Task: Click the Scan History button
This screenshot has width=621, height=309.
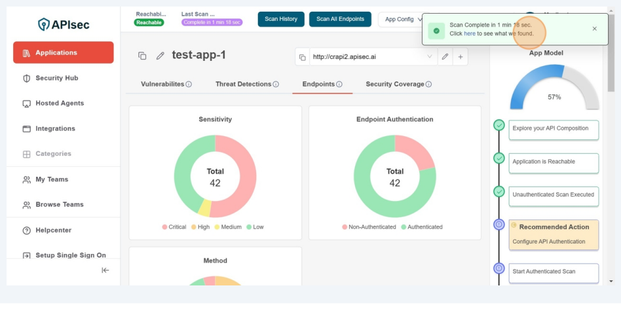Action: [x=281, y=19]
